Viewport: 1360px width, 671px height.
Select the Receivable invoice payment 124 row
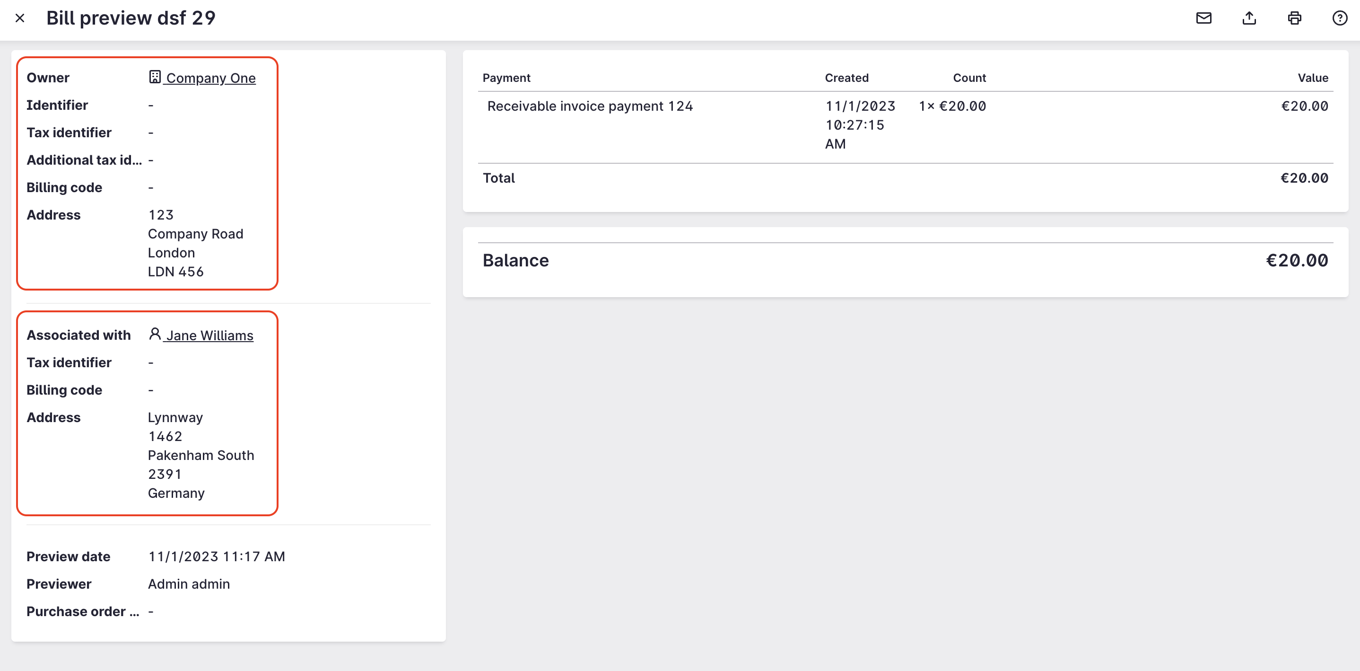(590, 106)
